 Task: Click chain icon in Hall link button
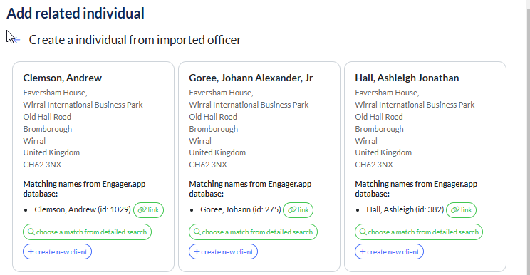(x=455, y=210)
